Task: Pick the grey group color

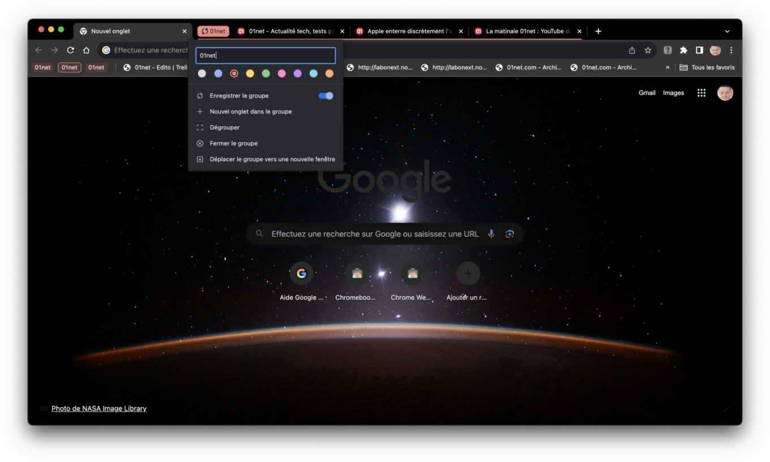Action: click(202, 74)
